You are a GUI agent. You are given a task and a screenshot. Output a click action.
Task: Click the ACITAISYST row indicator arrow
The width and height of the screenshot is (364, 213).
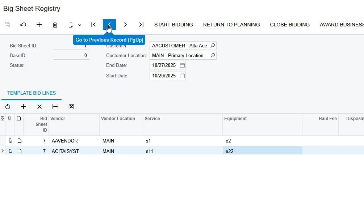(x=2, y=151)
